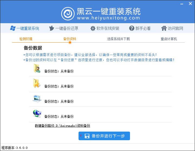This screenshot has width=195, height=151.
Task: Click the 程序版本:3.6.0.0 status text
Action: coord(15,148)
